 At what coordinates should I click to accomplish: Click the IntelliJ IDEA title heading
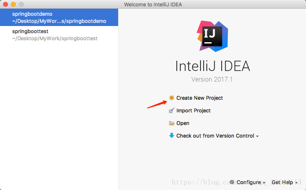[x=213, y=66]
